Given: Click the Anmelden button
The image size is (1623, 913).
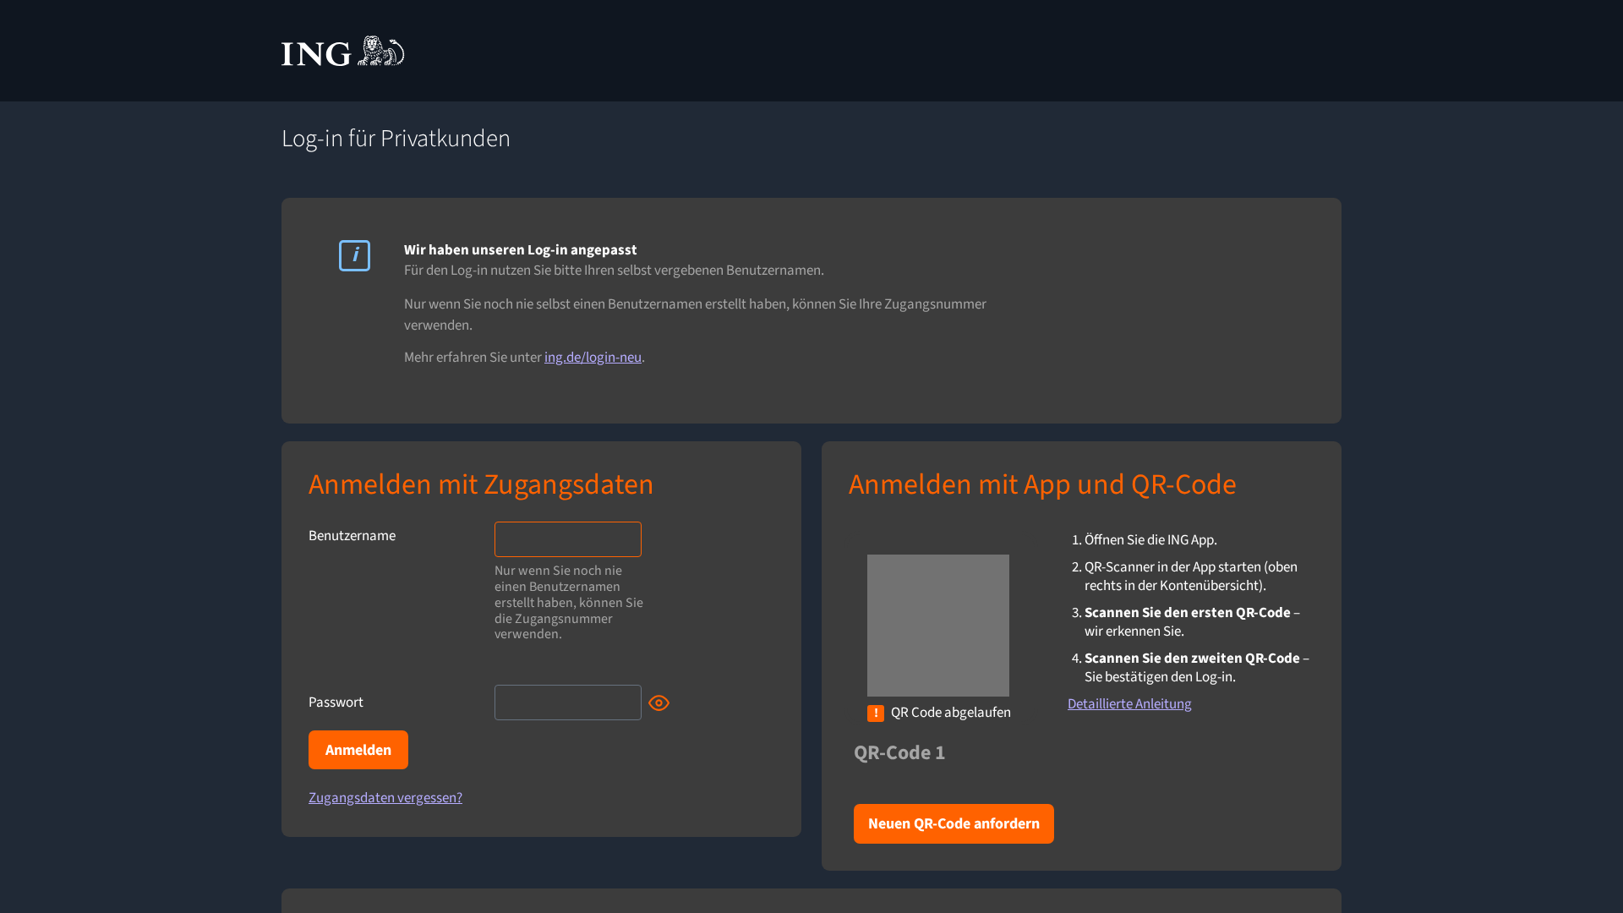Looking at the screenshot, I should pyautogui.click(x=358, y=750).
